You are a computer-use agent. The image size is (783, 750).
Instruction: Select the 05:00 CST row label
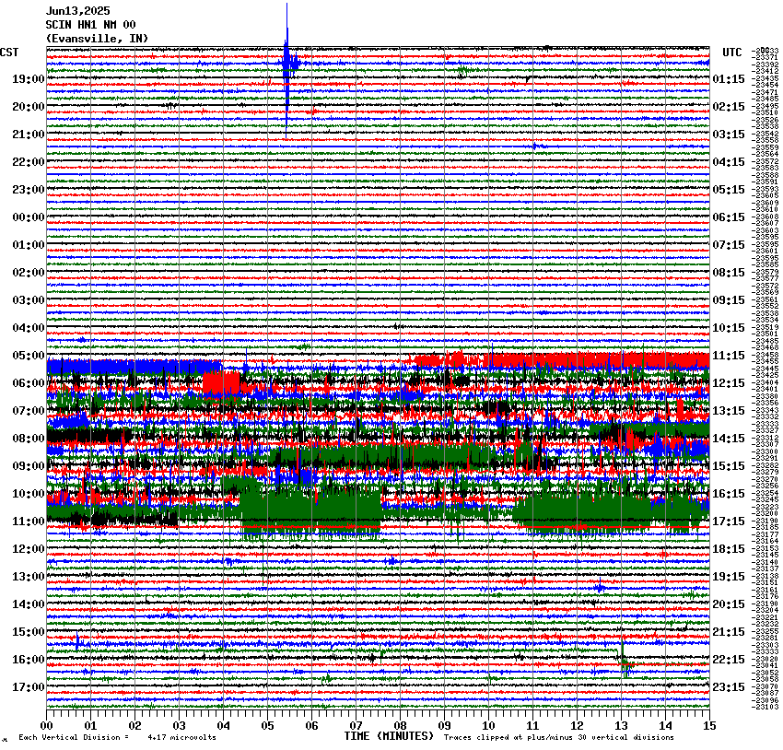click(x=29, y=356)
